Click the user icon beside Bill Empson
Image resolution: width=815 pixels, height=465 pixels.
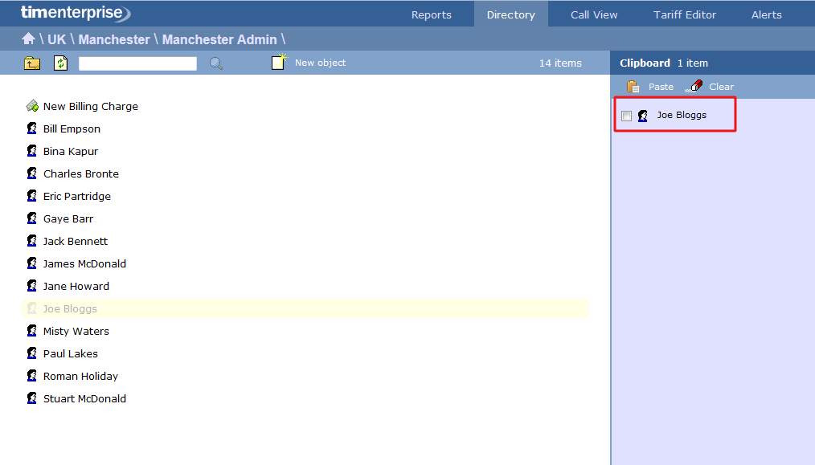(x=33, y=128)
